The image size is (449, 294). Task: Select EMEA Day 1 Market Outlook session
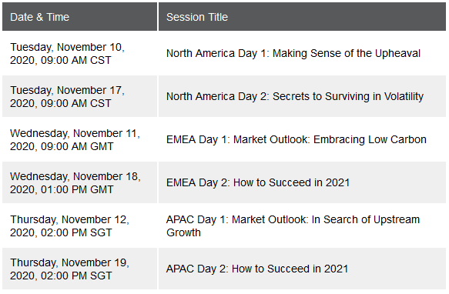(x=296, y=140)
